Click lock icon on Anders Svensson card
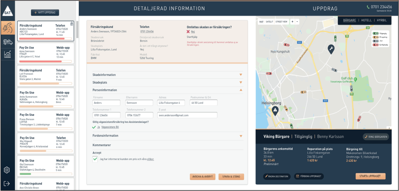This screenshot has height=191, width=399. point(72,24)
